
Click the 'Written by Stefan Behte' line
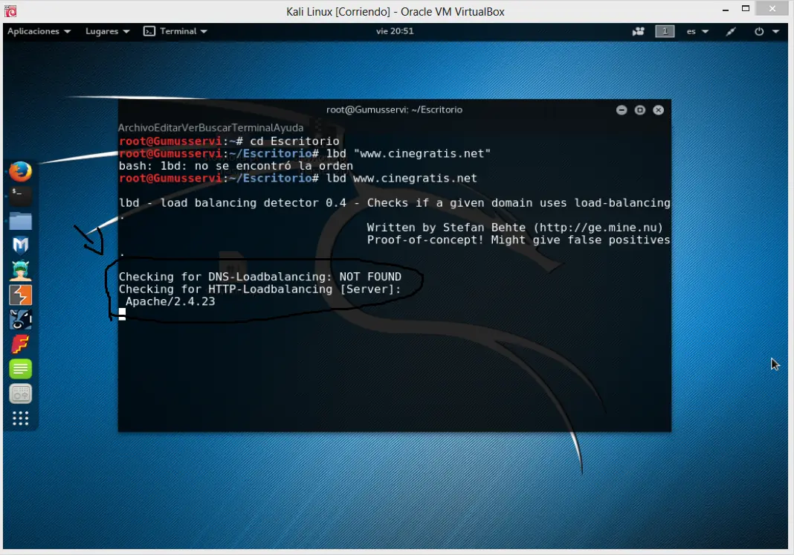point(514,228)
